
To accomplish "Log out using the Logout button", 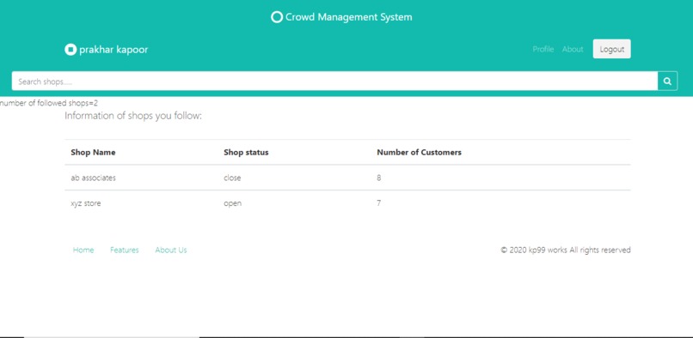I will click(611, 49).
